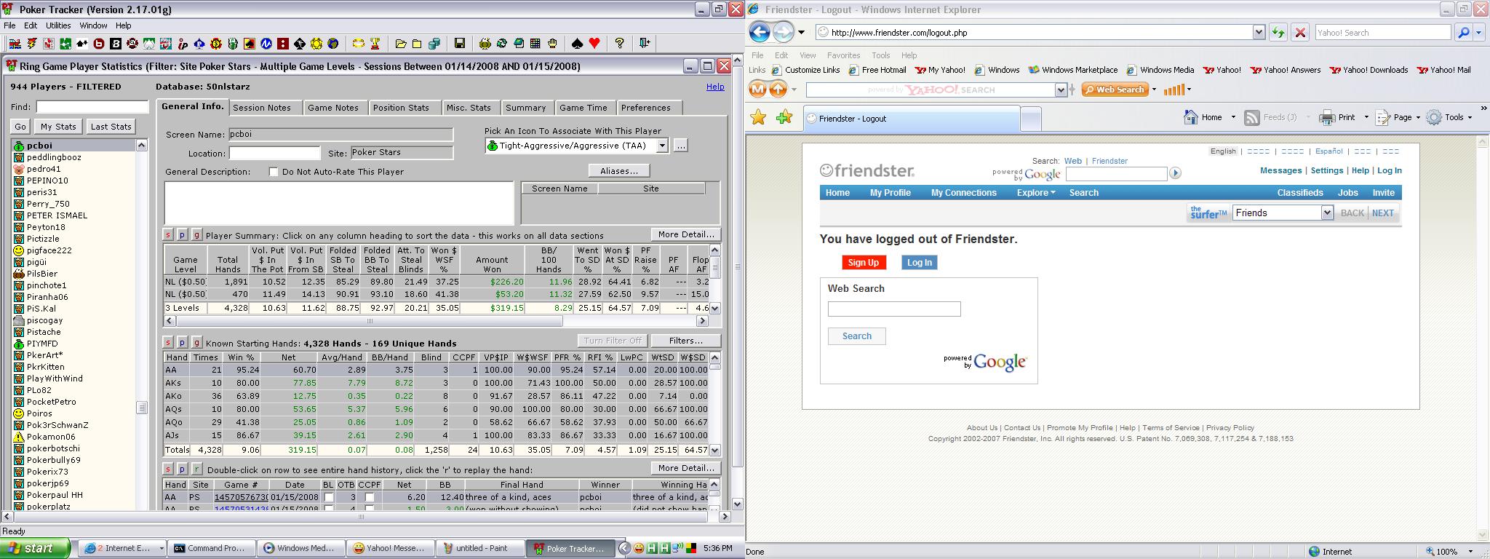Open the Tight-Aggressive player icon dropdown

(662, 146)
